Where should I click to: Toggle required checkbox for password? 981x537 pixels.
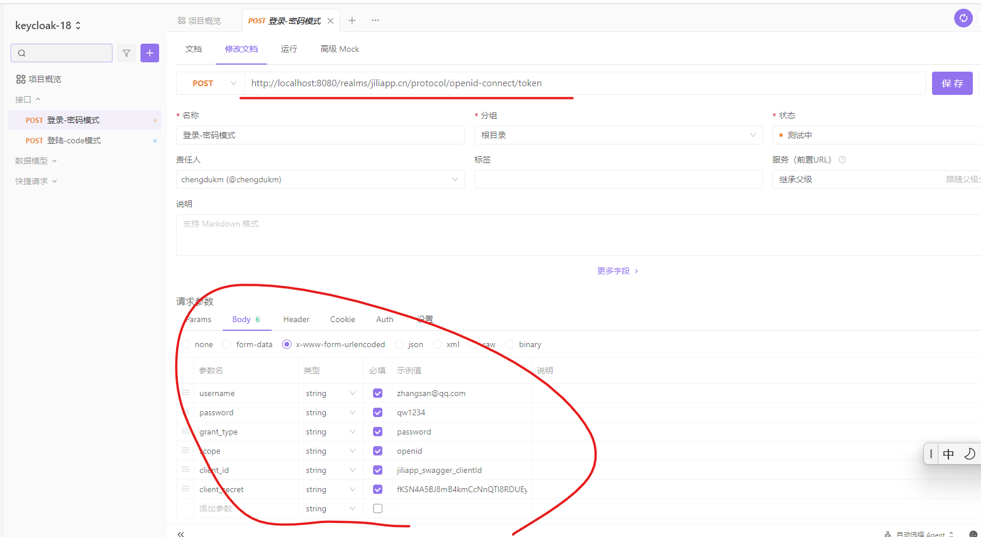point(378,412)
